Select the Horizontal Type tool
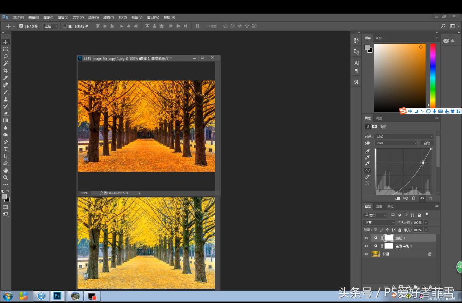Image resolution: width=462 pixels, height=303 pixels. tap(6, 149)
